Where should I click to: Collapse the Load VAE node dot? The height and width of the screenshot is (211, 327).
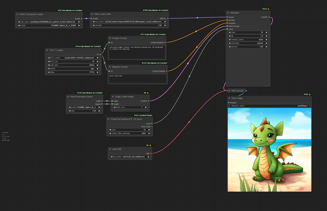point(110,149)
